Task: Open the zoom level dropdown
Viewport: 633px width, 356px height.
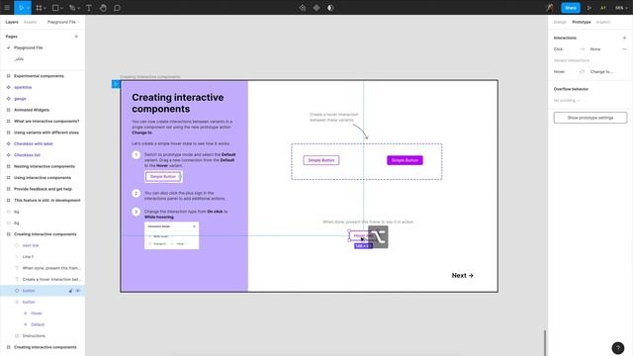Action: point(621,8)
